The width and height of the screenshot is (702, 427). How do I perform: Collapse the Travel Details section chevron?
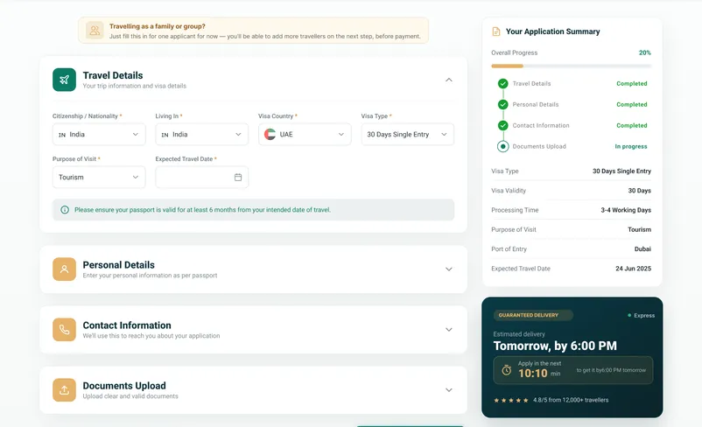pos(449,80)
